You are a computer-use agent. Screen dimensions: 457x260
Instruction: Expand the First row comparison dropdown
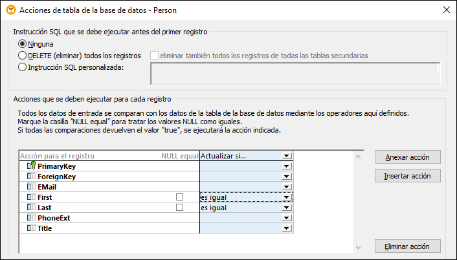[x=287, y=197]
